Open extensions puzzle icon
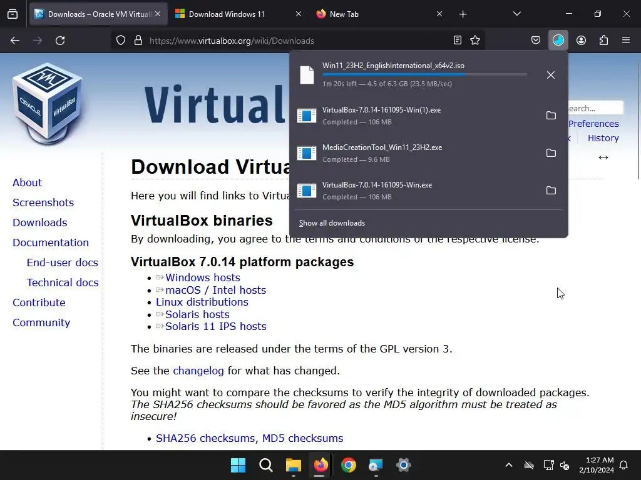 (x=603, y=40)
